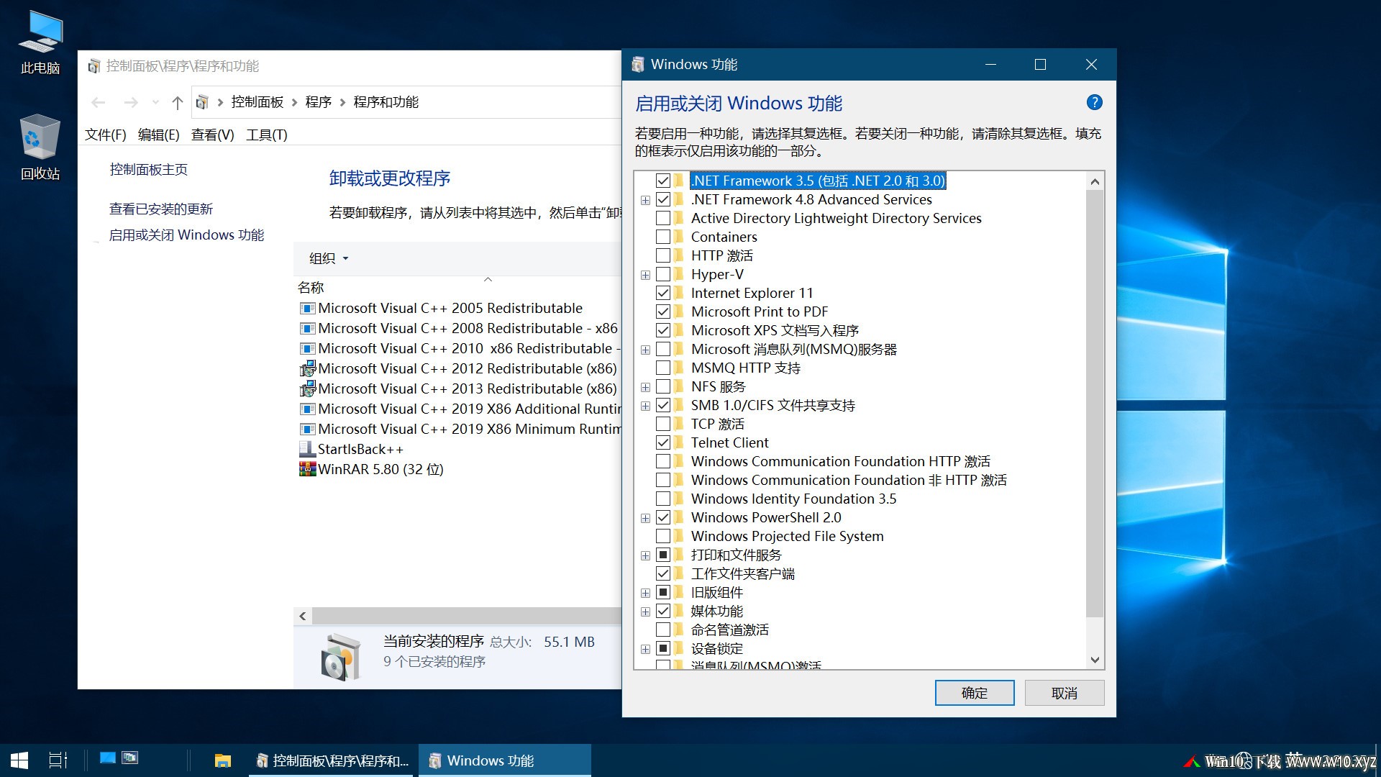Expand the 旧版组件 node
Screen dimensions: 1381x777
pyautogui.click(x=645, y=593)
